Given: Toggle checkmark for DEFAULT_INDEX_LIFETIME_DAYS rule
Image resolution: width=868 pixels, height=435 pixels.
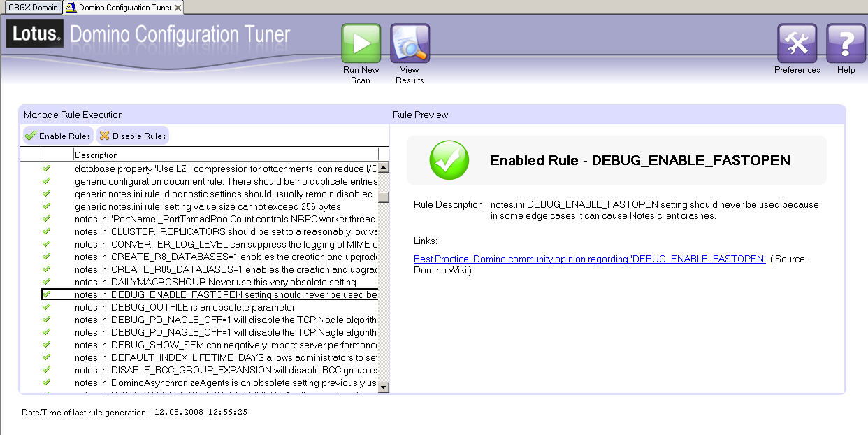Looking at the screenshot, I should [x=47, y=357].
